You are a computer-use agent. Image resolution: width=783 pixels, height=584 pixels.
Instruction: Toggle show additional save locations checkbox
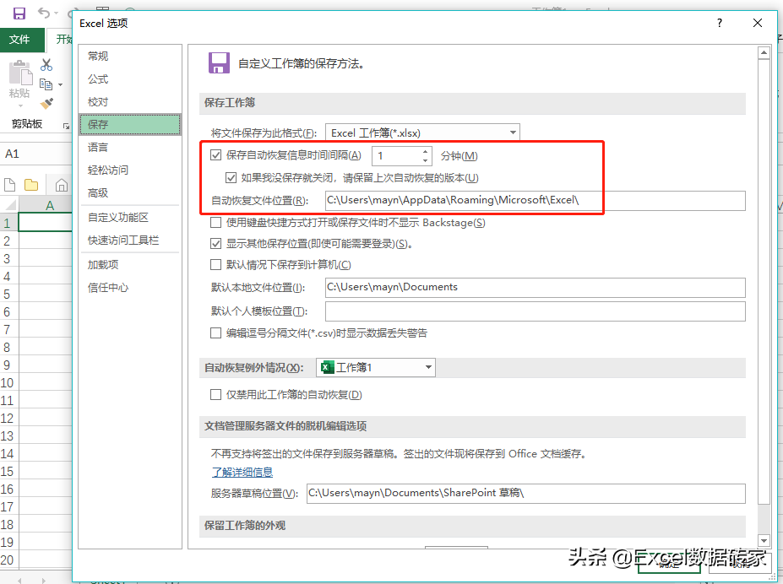tap(215, 244)
